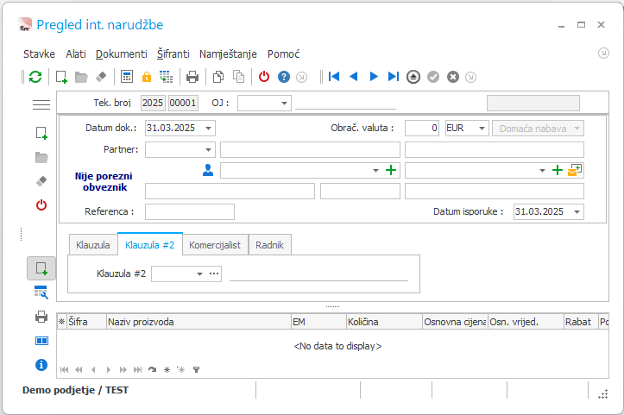
Task: Click the grid refresh arrow icon below the table
Action: click(152, 369)
